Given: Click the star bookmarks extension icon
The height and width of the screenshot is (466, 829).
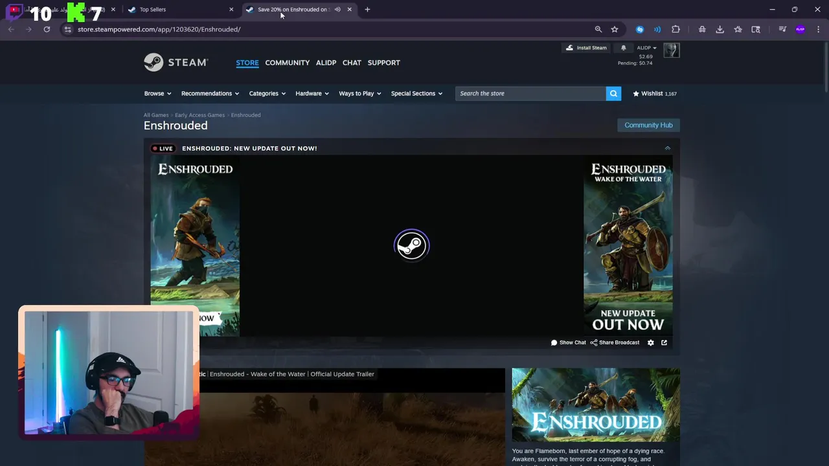Looking at the screenshot, I should 738,29.
